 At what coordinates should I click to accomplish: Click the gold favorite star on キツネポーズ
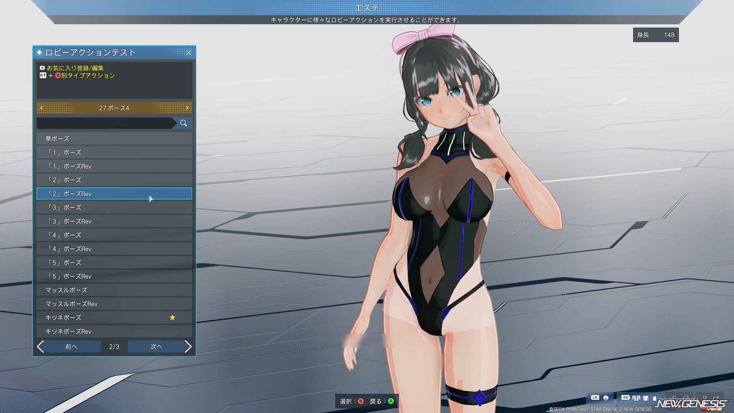[172, 317]
